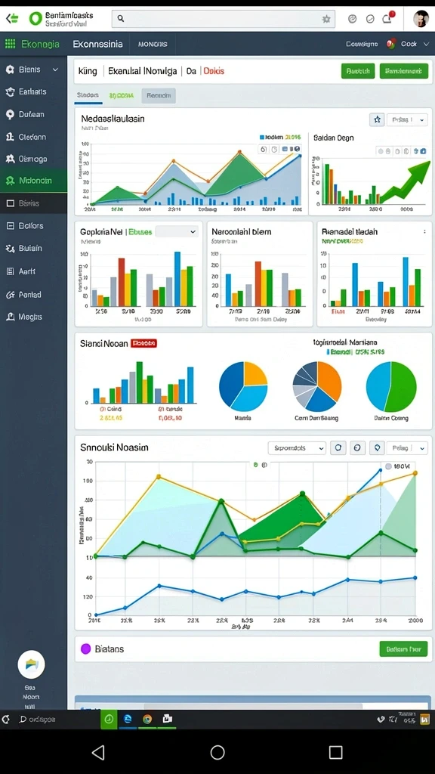This screenshot has height=774, width=435.
Task: Switch to the Reenoin tab
Action: [159, 96]
